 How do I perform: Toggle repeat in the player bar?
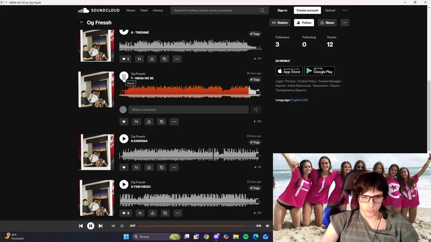[x=122, y=226]
